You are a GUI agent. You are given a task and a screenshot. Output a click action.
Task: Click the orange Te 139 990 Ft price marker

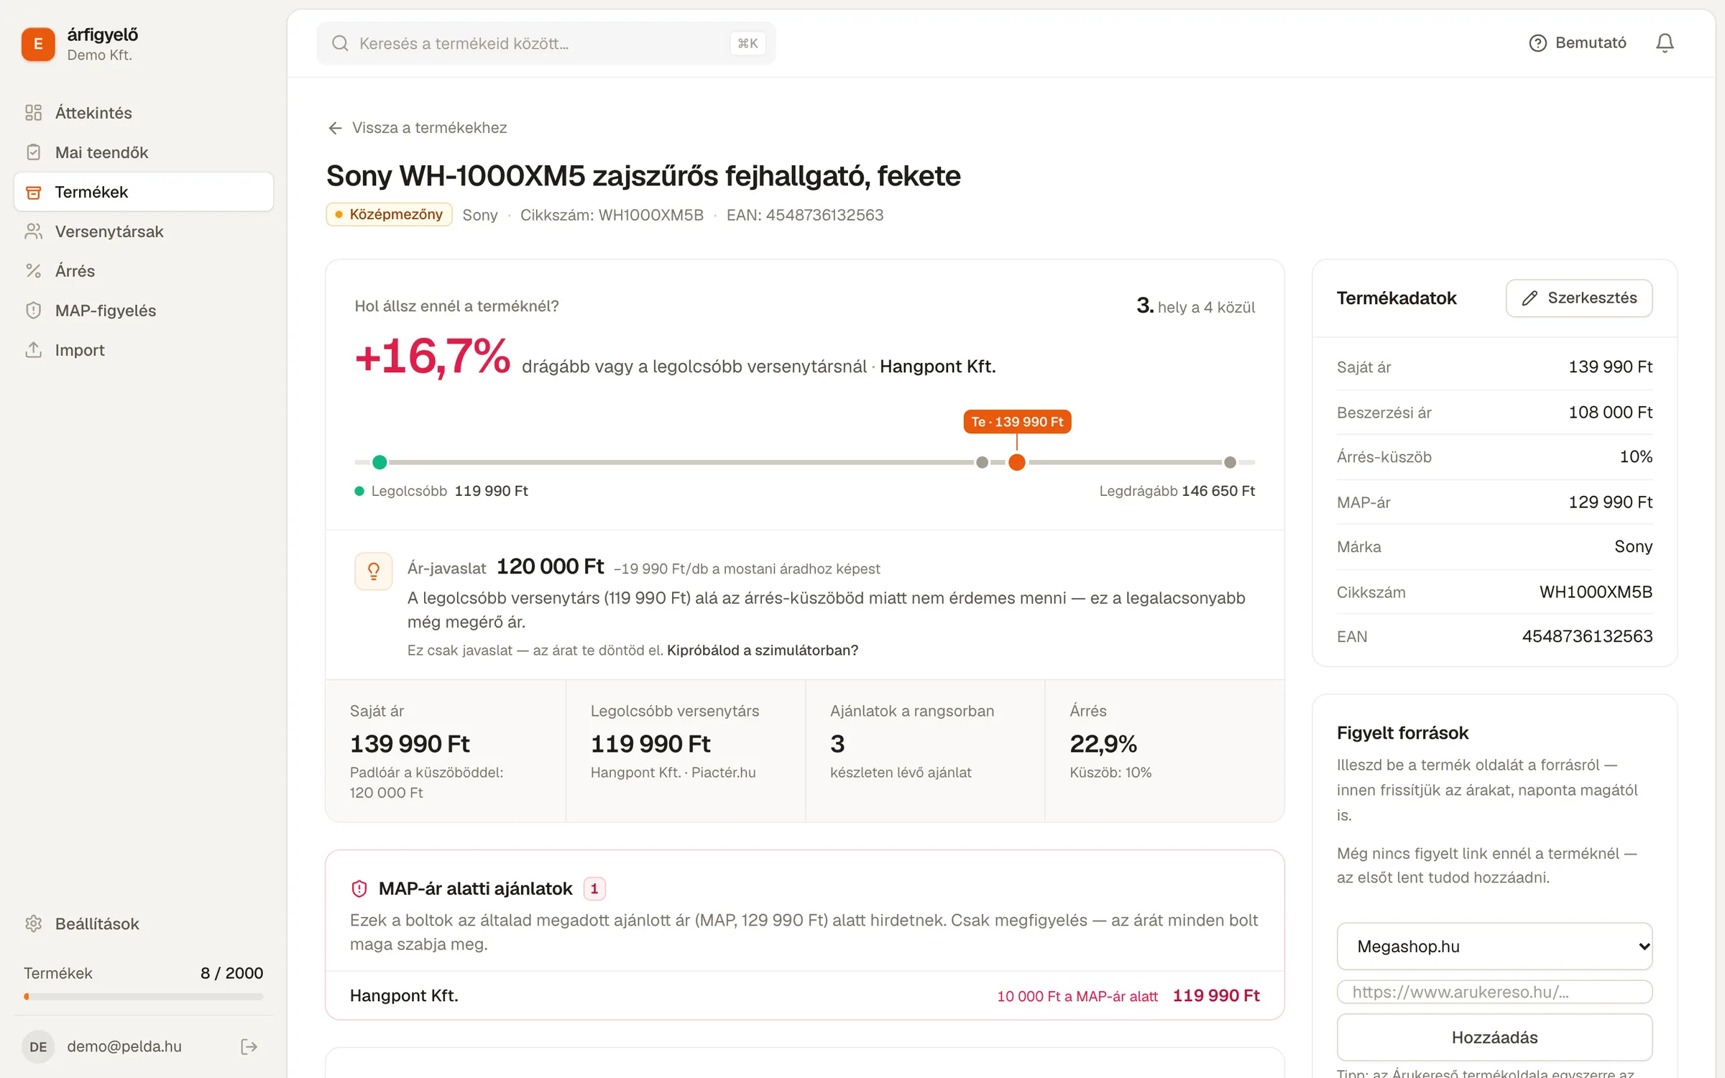[1017, 422]
